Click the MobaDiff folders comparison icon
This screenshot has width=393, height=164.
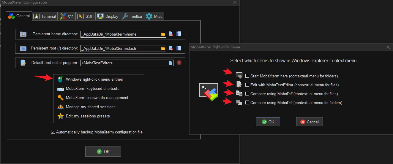(x=239, y=102)
